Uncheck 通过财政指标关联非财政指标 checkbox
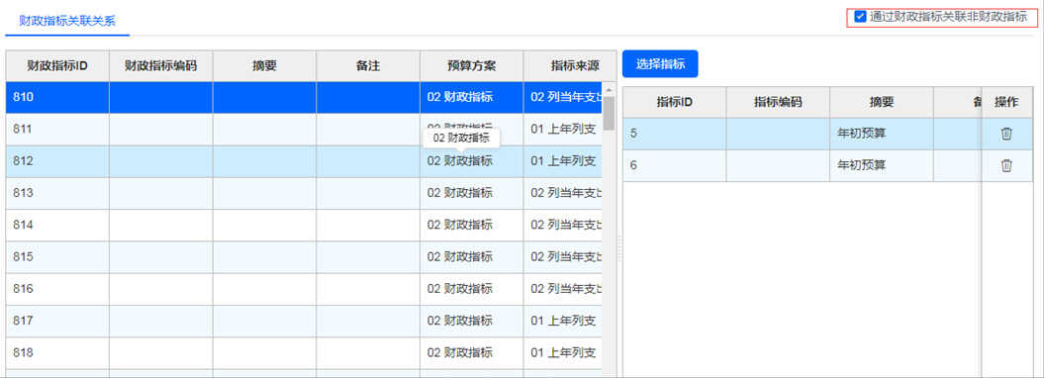1044x378 pixels. coord(861,17)
